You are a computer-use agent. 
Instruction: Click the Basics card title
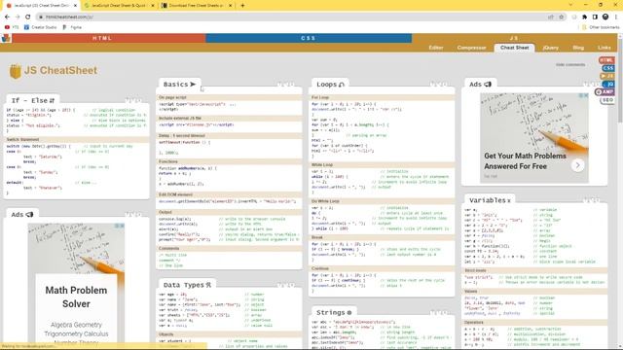pos(179,85)
